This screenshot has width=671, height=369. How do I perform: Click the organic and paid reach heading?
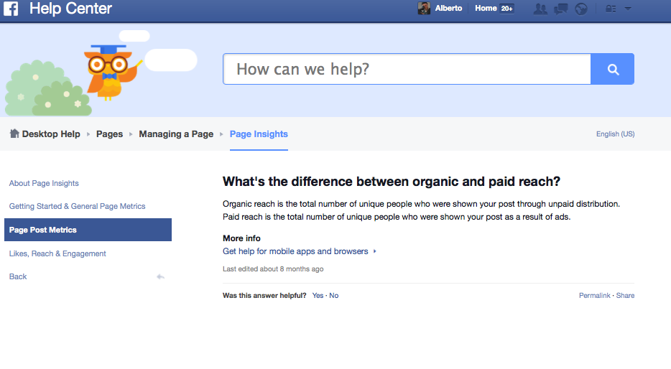click(x=391, y=182)
